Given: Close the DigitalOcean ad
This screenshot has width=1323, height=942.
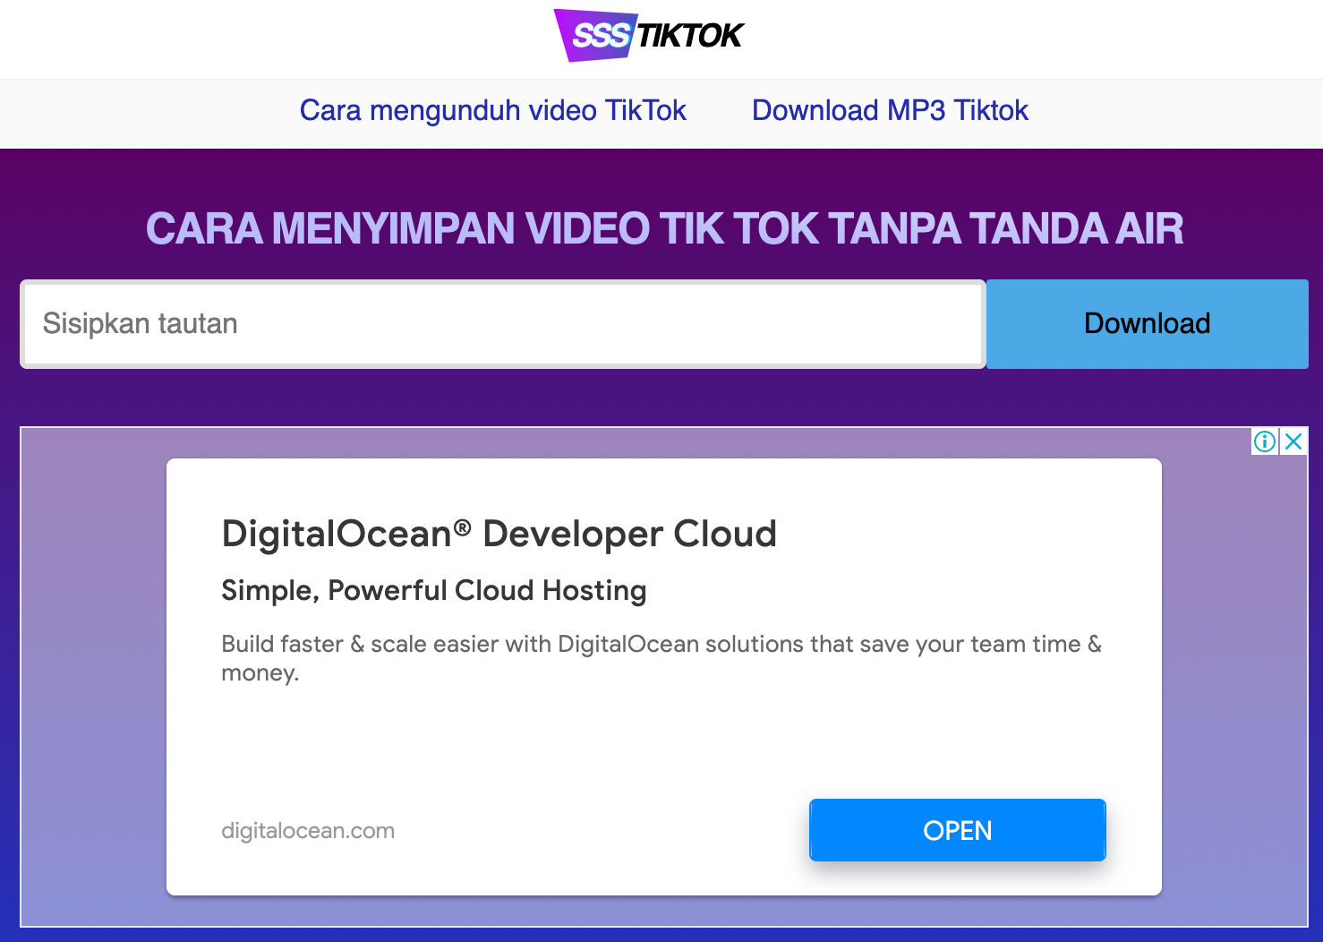Looking at the screenshot, I should pos(1293,441).
